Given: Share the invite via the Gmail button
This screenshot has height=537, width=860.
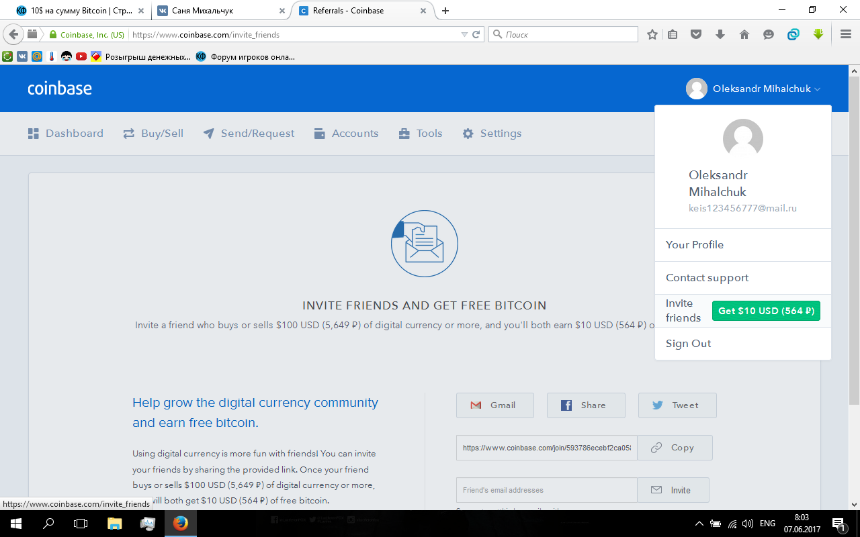Looking at the screenshot, I should click(495, 405).
